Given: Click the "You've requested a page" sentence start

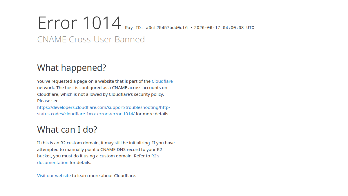Looking at the screenshot, I should (61, 81).
